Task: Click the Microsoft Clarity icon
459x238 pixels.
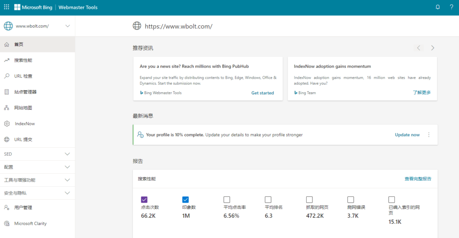Action: (7, 223)
